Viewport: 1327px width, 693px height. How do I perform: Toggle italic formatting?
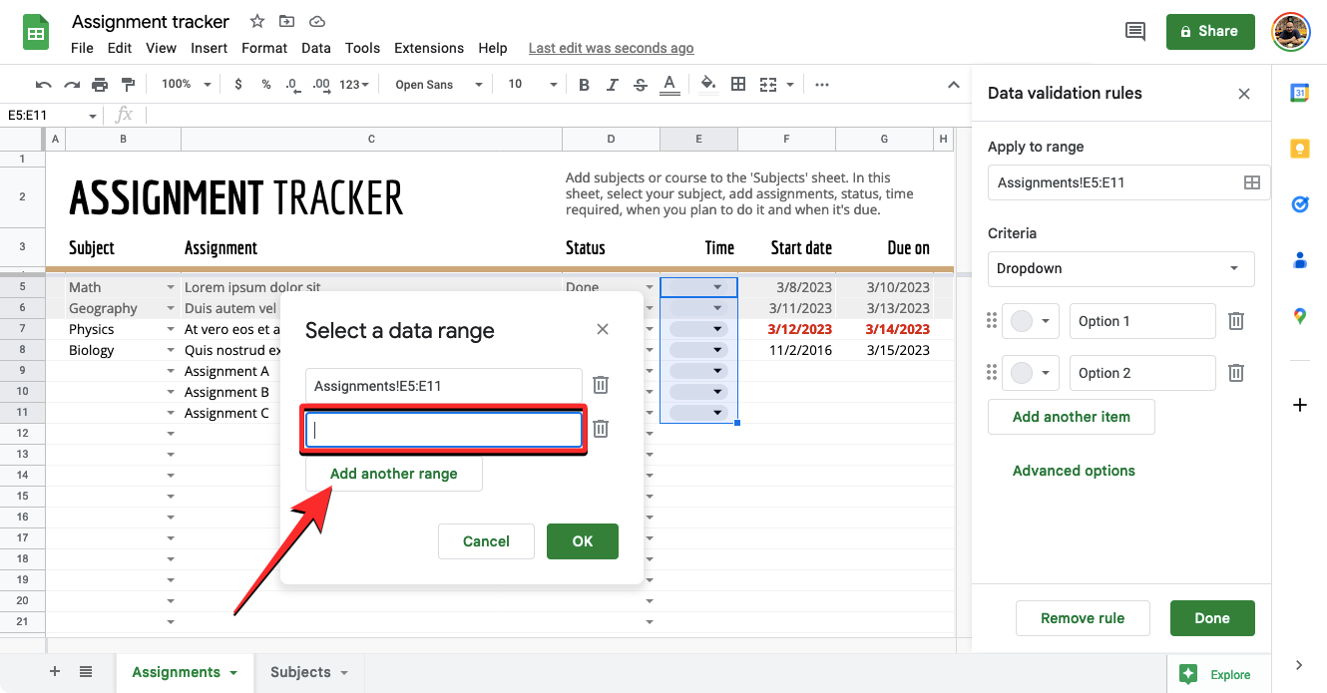[613, 85]
